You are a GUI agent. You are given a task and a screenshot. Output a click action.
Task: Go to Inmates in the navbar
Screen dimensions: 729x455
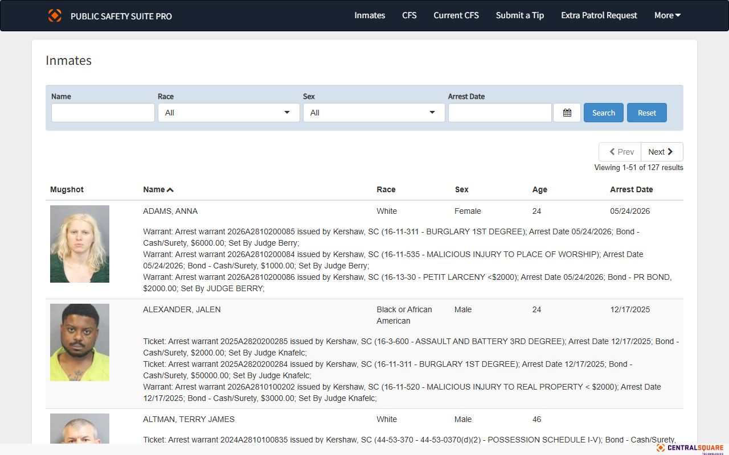click(x=370, y=15)
